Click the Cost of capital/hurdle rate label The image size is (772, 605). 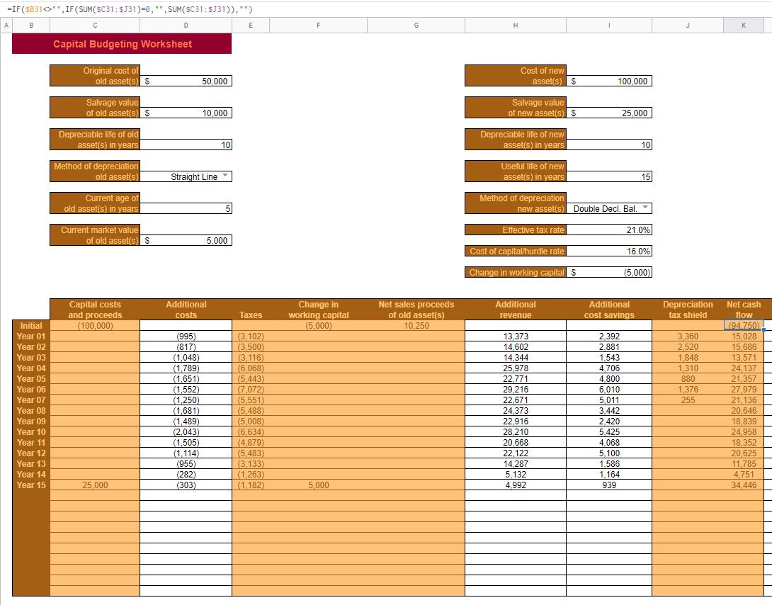click(x=516, y=251)
